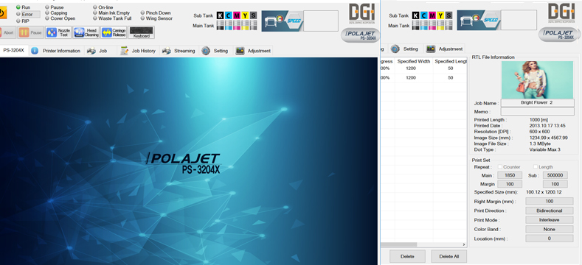The height and width of the screenshot is (265, 582).
Task: Enable the Counter repeat checkbox
Action: [x=499, y=167]
